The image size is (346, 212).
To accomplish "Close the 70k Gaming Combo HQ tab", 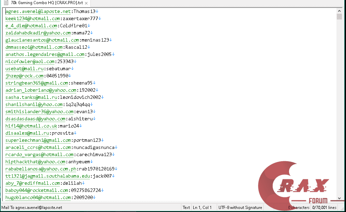I will (86, 3).
